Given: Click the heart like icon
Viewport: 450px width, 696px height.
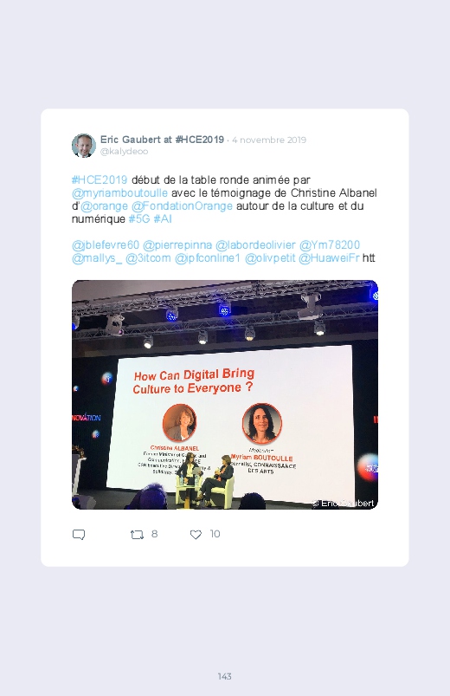Looking at the screenshot, I should [196, 535].
